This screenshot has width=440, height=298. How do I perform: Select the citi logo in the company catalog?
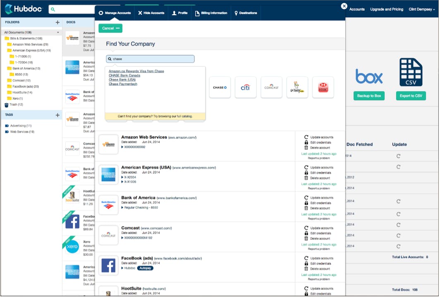click(245, 87)
